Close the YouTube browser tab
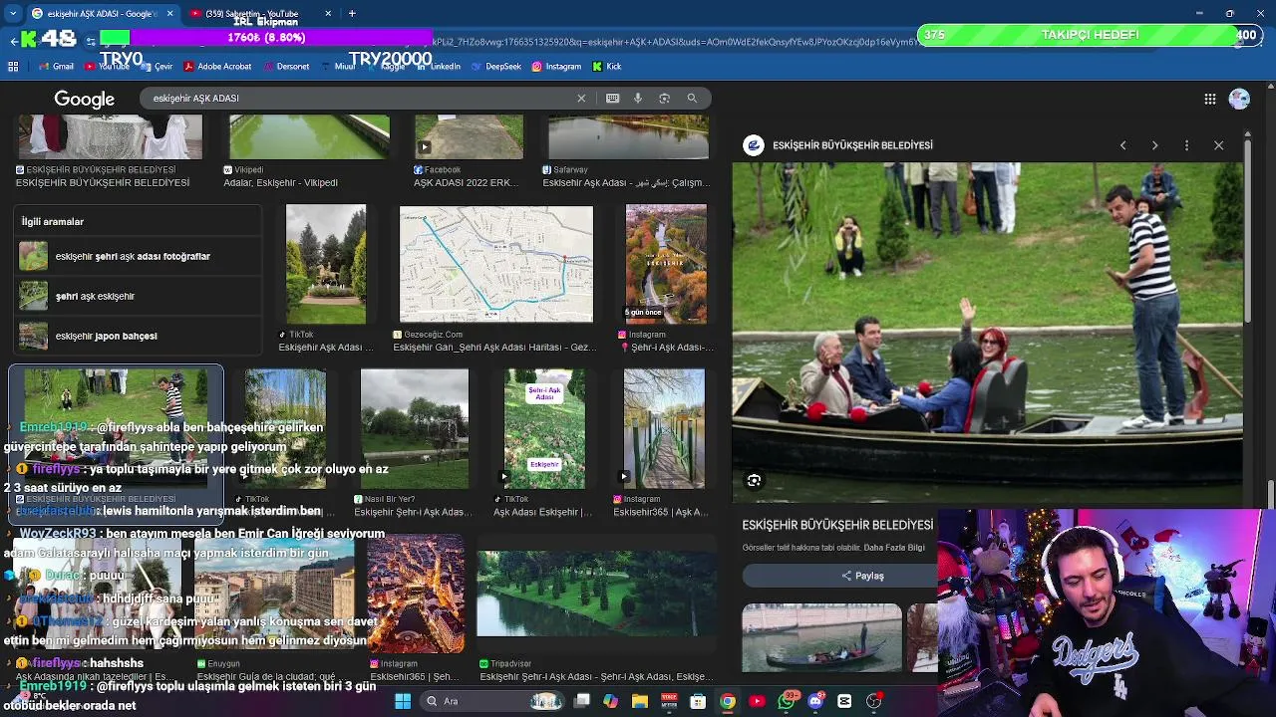The width and height of the screenshot is (1276, 717). (x=328, y=13)
